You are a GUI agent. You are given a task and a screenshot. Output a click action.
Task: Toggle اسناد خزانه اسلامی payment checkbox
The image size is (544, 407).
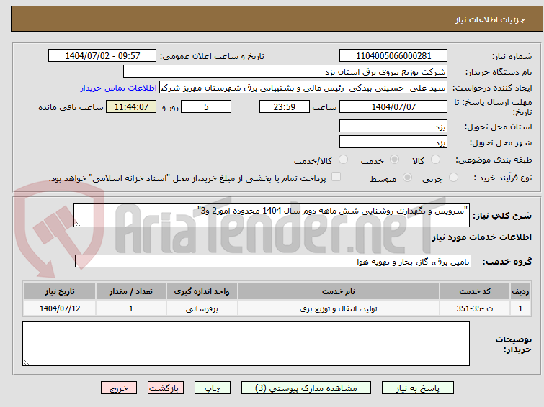pyautogui.click(x=336, y=177)
